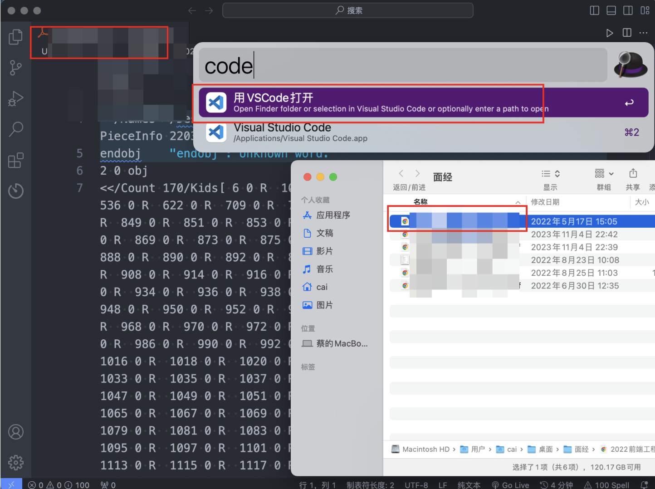Split the editor to the right
Viewport: 655px width, 489px height.
627,33
